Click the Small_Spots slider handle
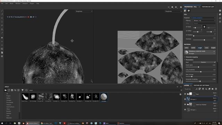The width and height of the screenshot is (222, 125). (198, 67)
